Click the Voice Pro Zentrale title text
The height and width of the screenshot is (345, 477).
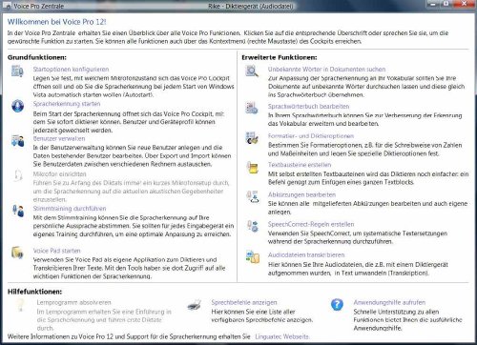(38, 6)
